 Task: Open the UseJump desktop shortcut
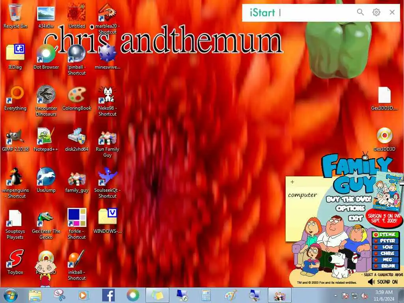pyautogui.click(x=46, y=180)
